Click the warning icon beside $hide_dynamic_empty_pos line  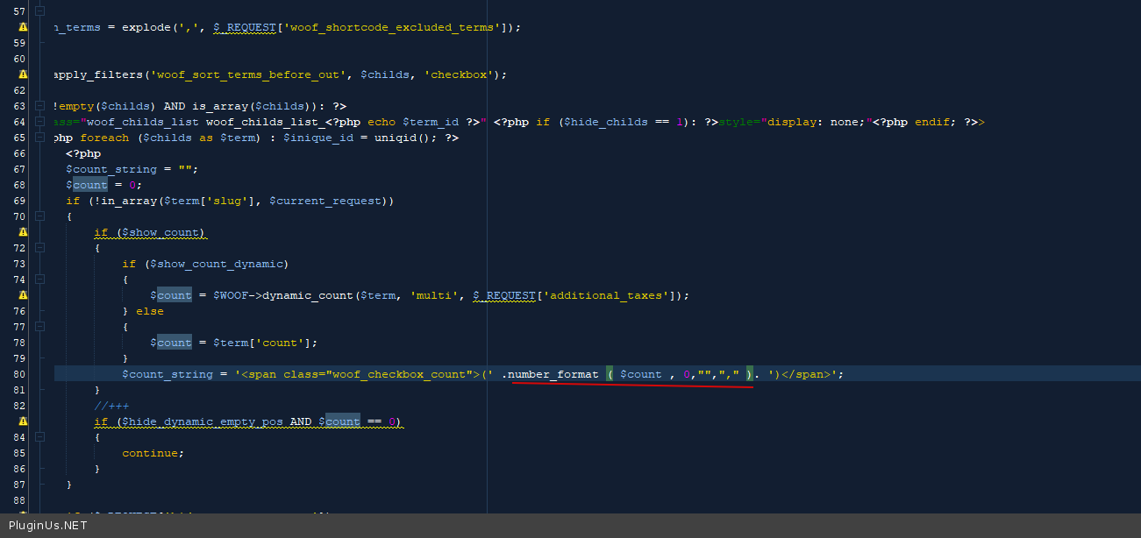pos(23,421)
